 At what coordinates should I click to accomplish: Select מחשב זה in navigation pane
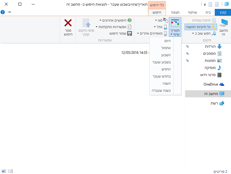point(208,94)
